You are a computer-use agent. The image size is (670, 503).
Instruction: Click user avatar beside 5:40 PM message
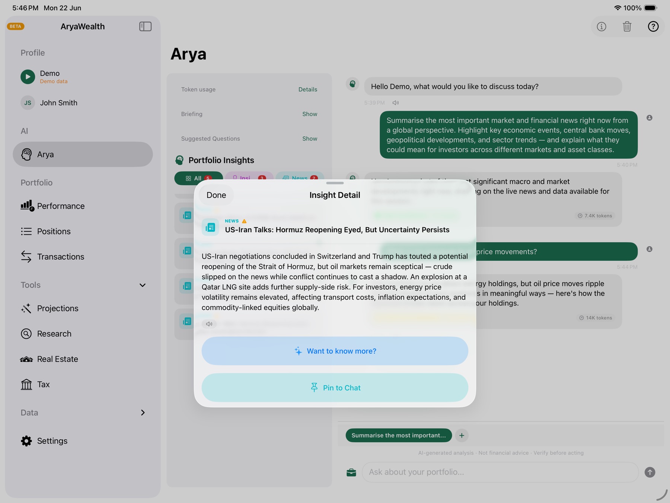650,118
